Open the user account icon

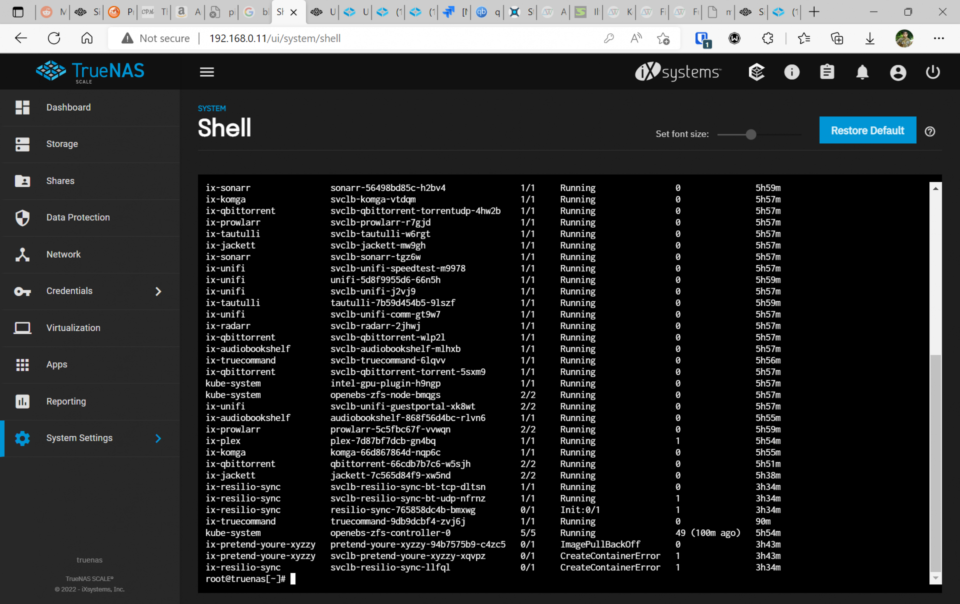click(898, 72)
